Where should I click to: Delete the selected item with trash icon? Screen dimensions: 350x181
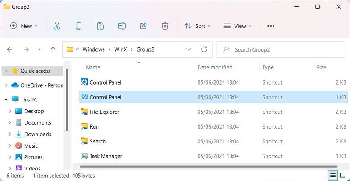pos(165,26)
